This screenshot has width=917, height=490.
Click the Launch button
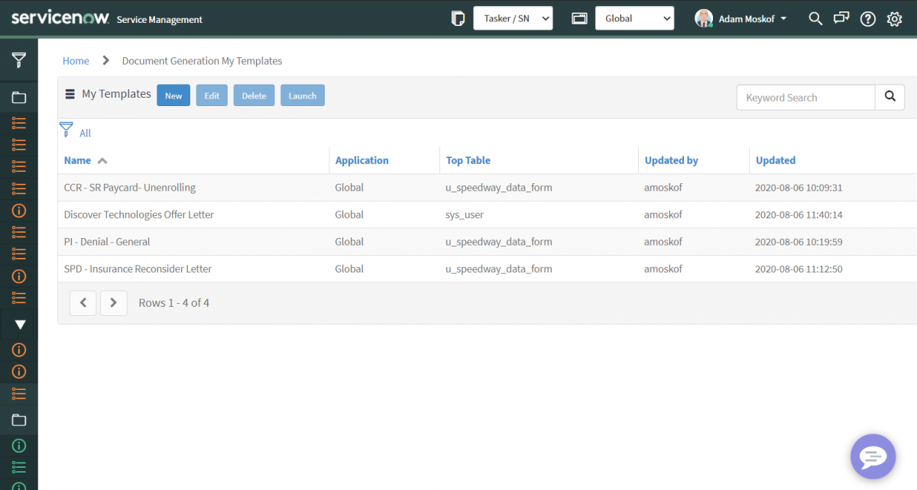click(x=303, y=95)
